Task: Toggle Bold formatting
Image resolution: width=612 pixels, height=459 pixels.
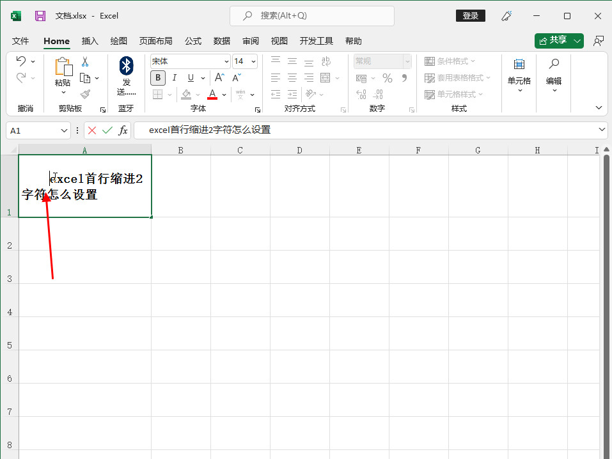Action: (158, 77)
